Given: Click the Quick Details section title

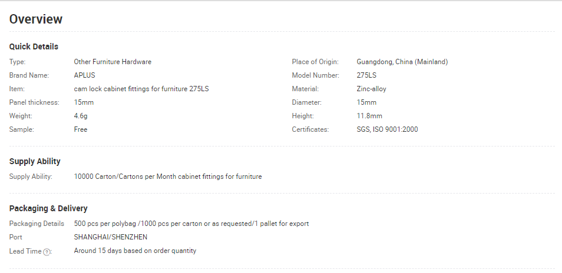Looking at the screenshot, I should [34, 46].
